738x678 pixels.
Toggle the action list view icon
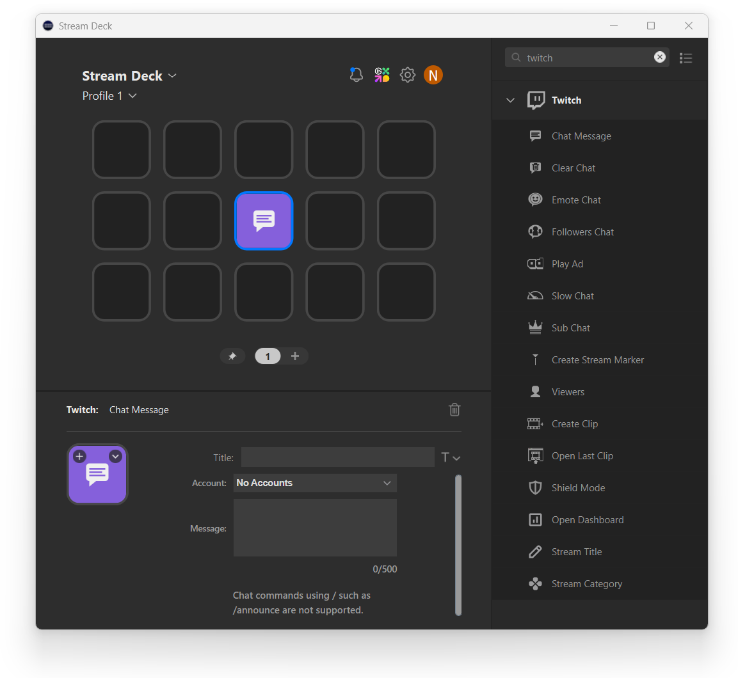[x=686, y=58]
